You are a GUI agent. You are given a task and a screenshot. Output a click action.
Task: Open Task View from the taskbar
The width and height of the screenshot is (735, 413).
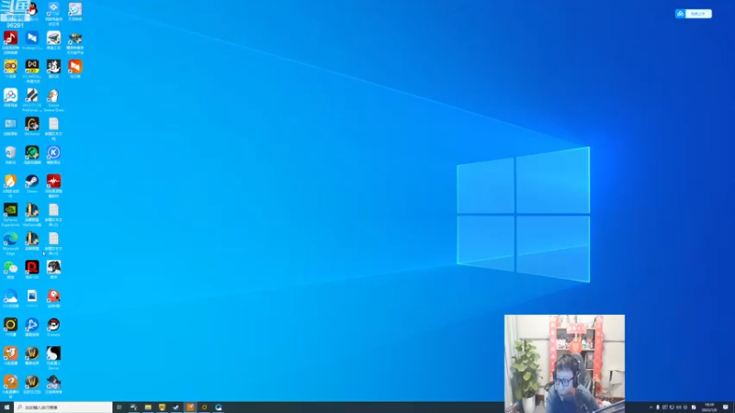click(x=119, y=407)
